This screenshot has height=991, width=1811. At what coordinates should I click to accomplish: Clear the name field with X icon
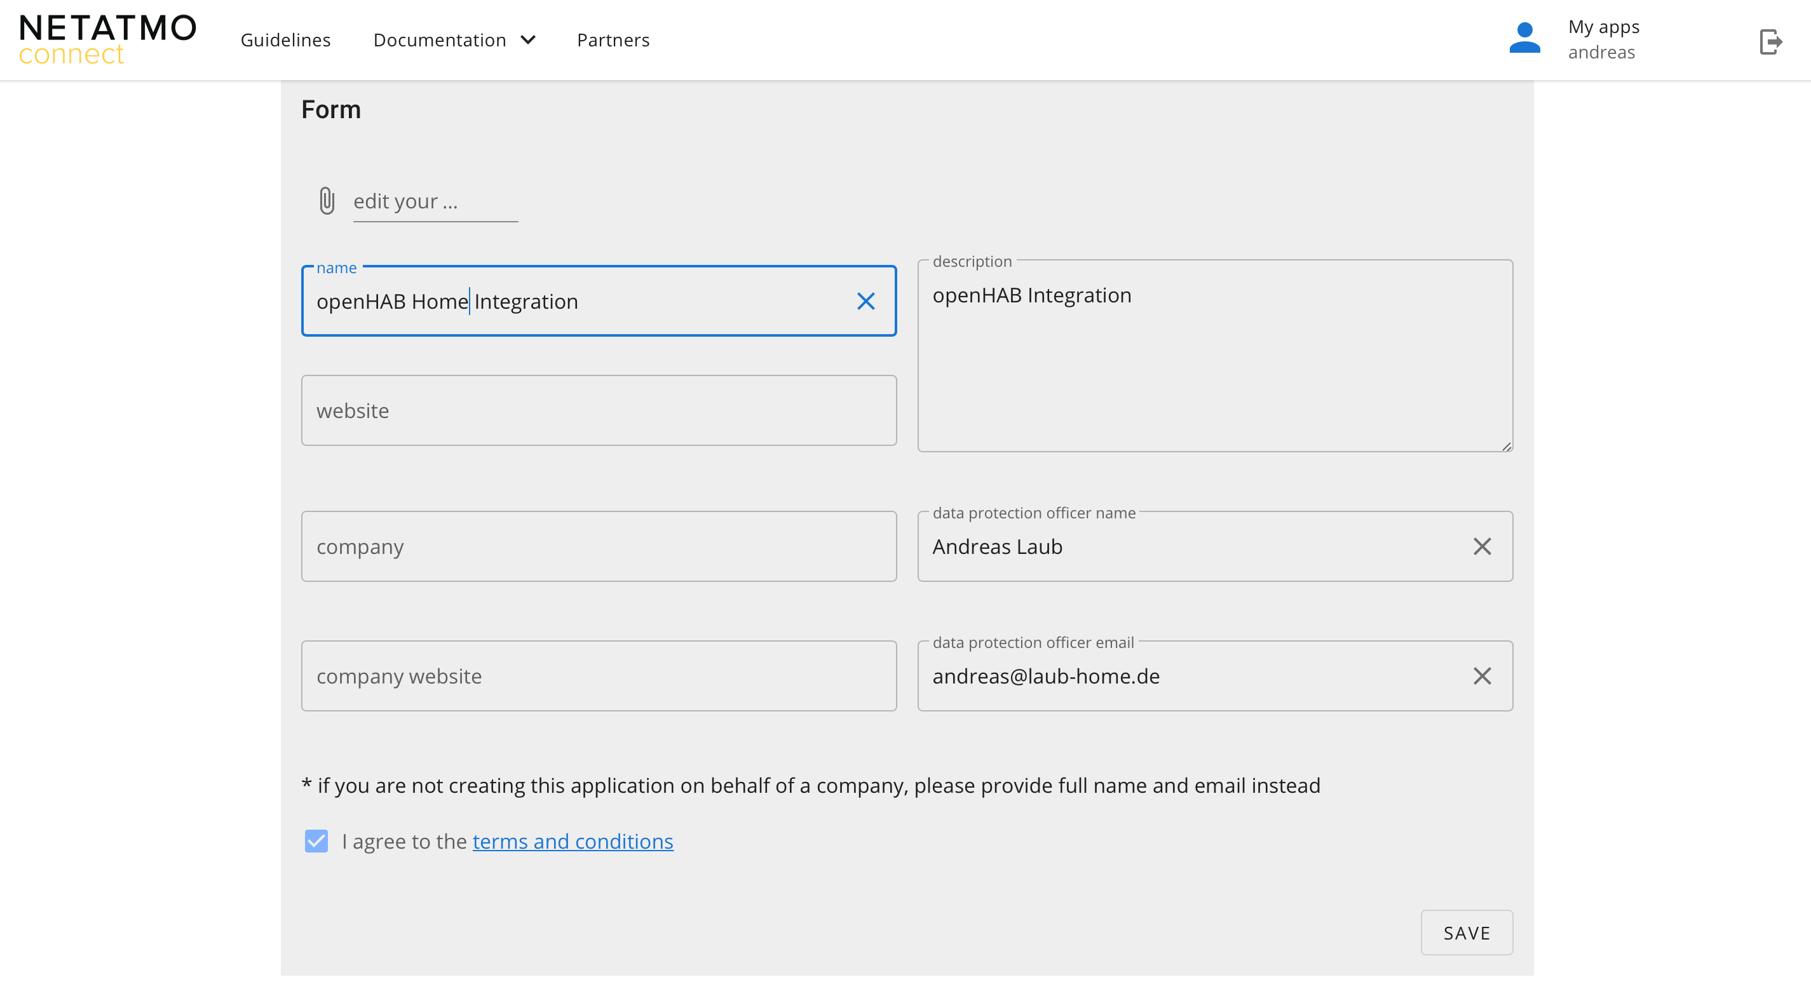[x=865, y=302]
